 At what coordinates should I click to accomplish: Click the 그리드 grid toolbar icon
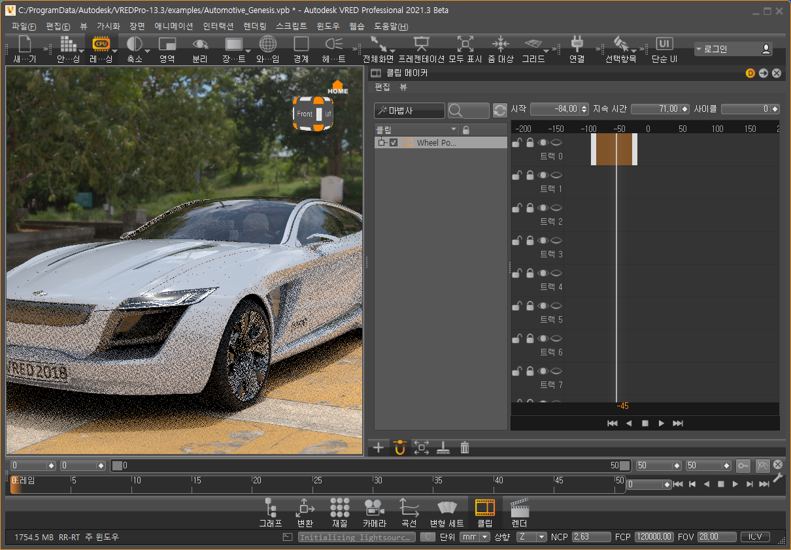pos(533,44)
